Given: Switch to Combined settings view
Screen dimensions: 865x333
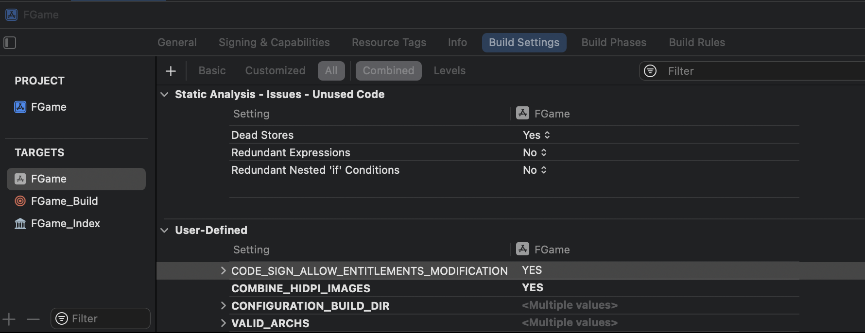Looking at the screenshot, I should click(388, 71).
